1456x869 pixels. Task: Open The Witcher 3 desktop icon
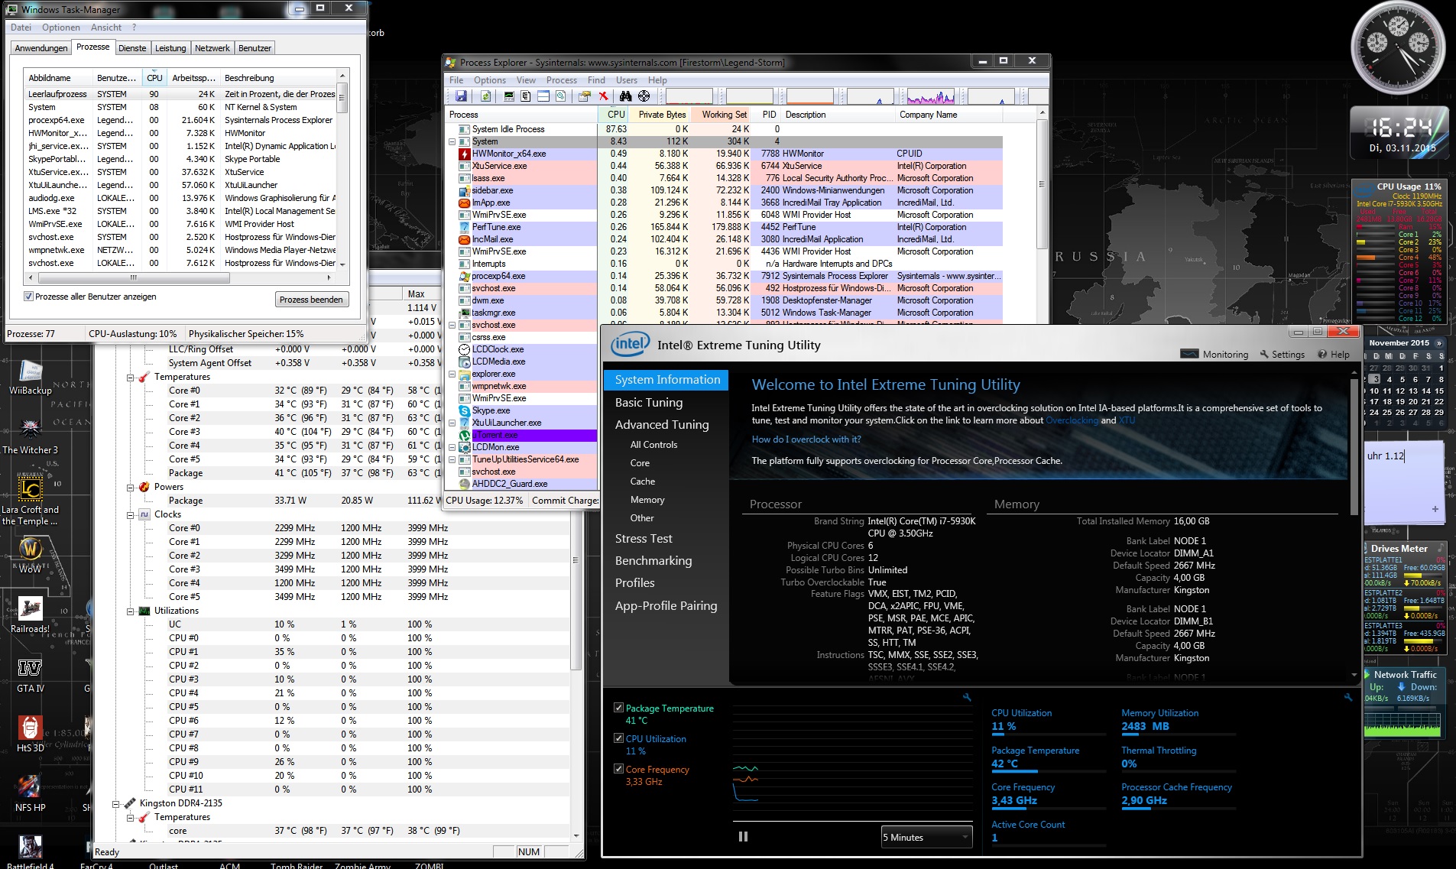coord(31,437)
